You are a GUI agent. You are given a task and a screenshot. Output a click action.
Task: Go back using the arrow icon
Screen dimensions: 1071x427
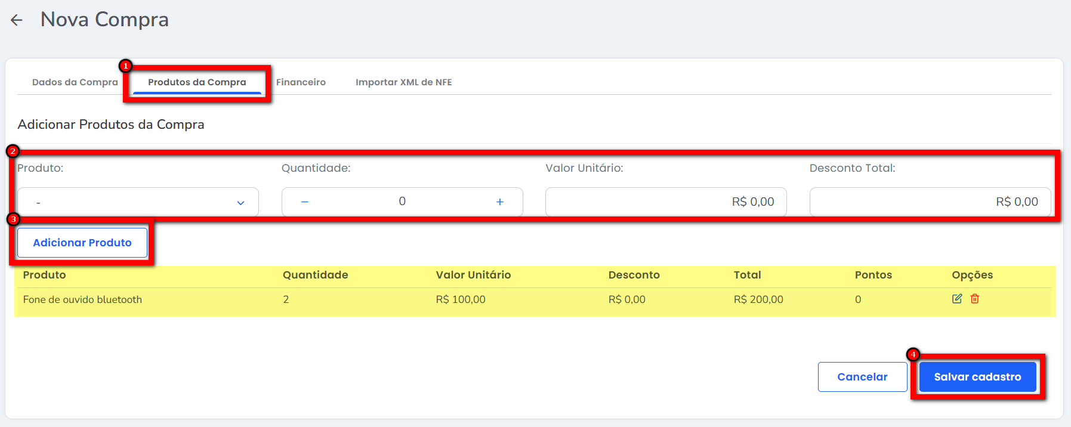[17, 20]
